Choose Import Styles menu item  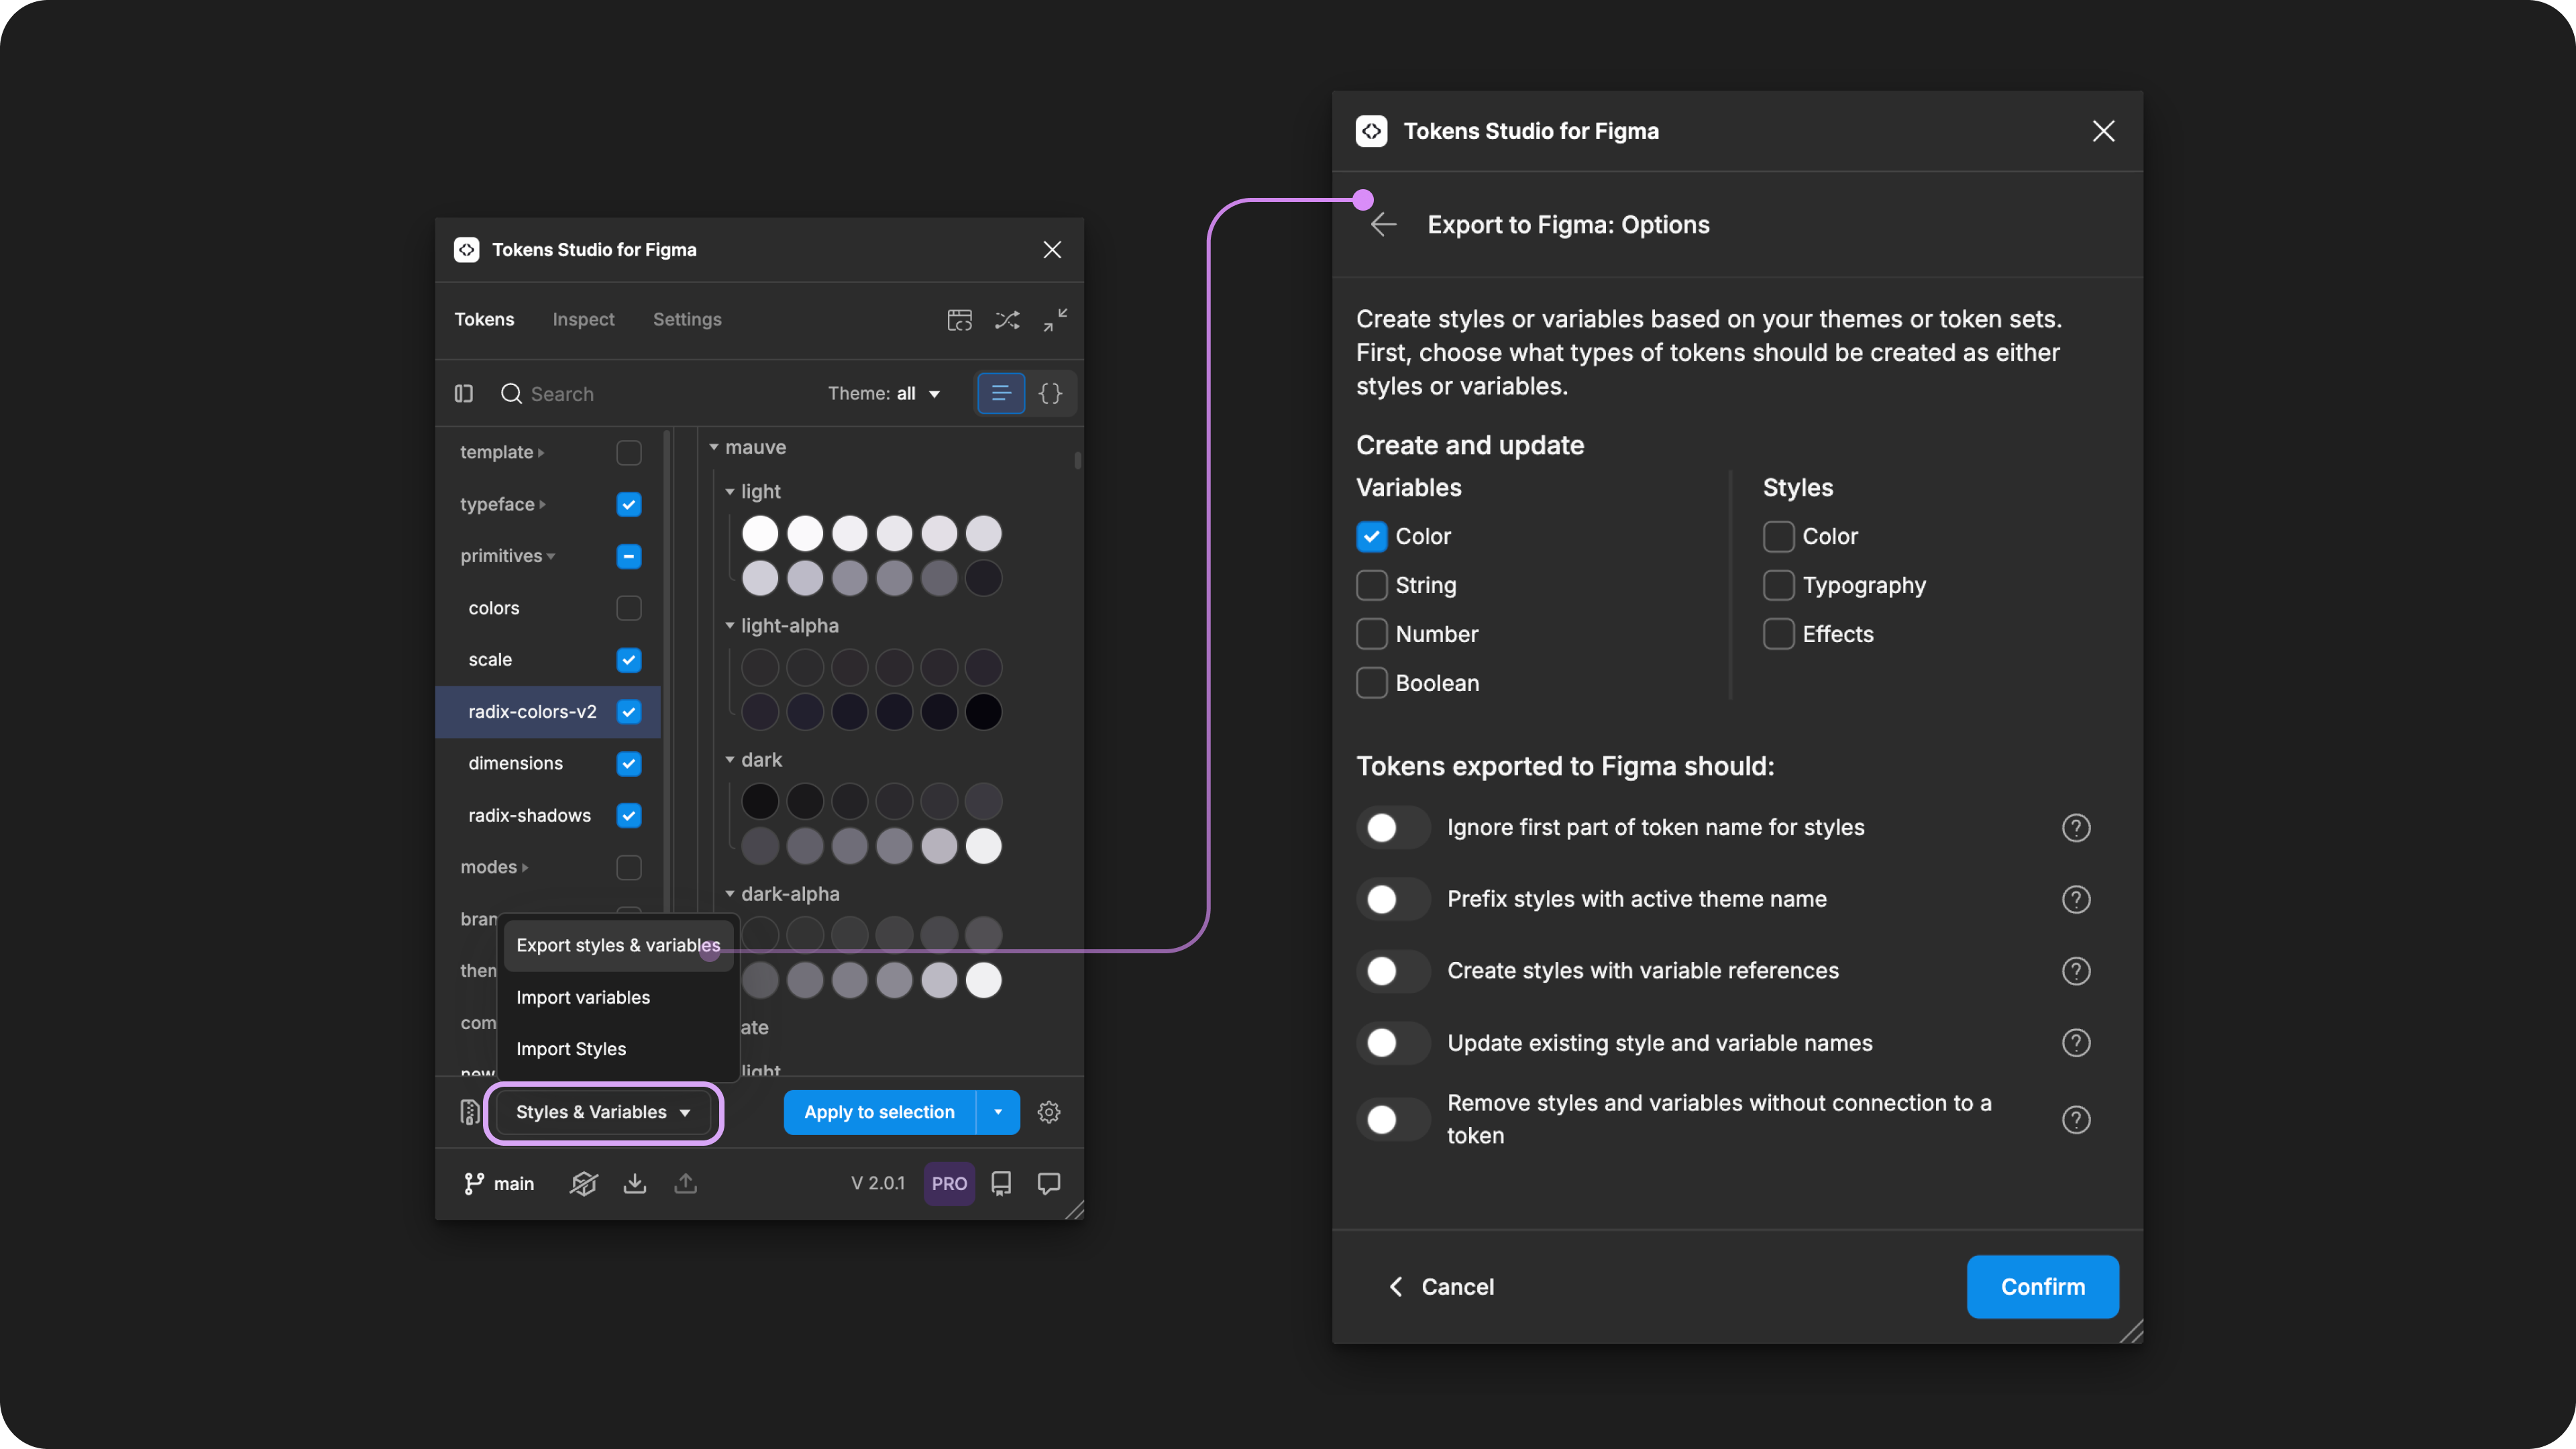point(618,1049)
